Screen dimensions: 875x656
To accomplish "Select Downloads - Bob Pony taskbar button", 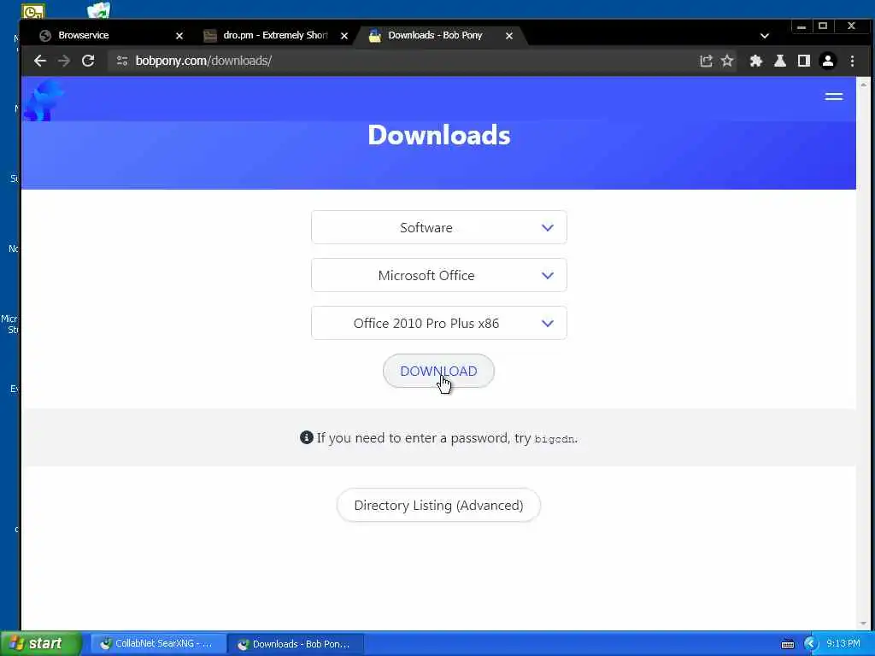I will click(x=296, y=644).
